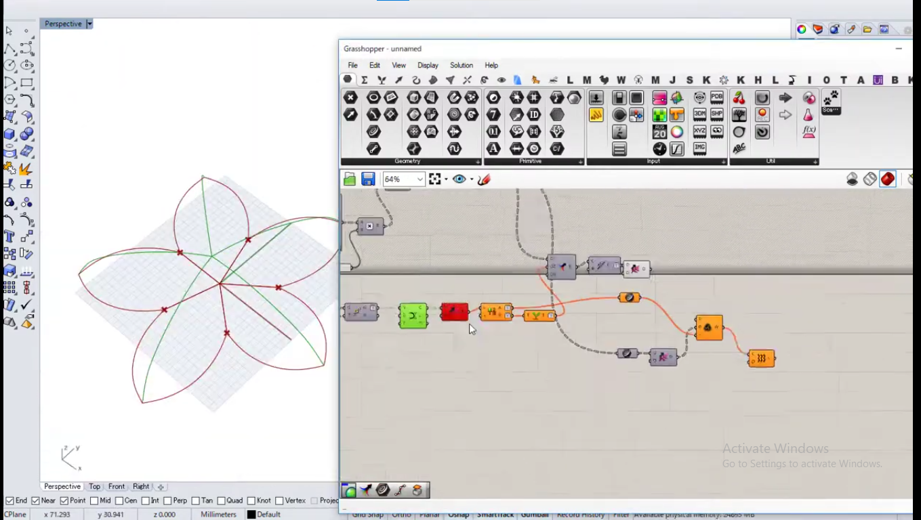Enable the Cen osnap checkbox
921x520 pixels.
(x=119, y=501)
